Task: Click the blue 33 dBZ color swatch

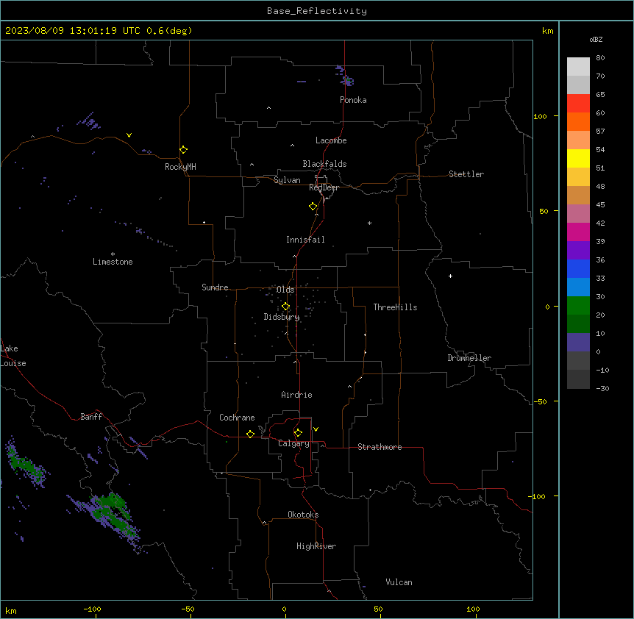Action: click(x=578, y=268)
